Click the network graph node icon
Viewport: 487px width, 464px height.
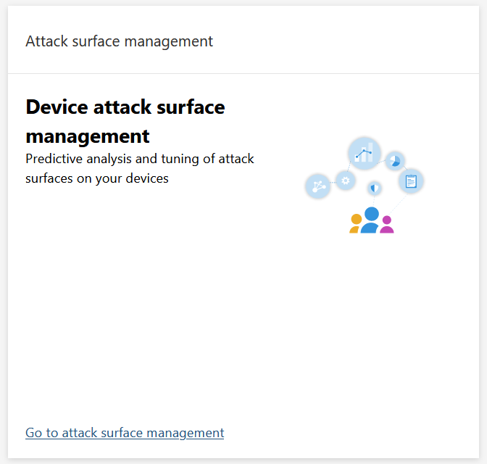tap(317, 186)
